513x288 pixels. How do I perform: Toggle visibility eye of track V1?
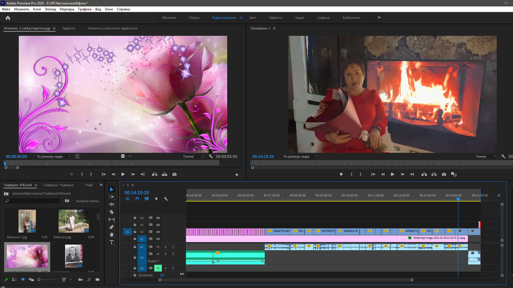click(x=158, y=239)
